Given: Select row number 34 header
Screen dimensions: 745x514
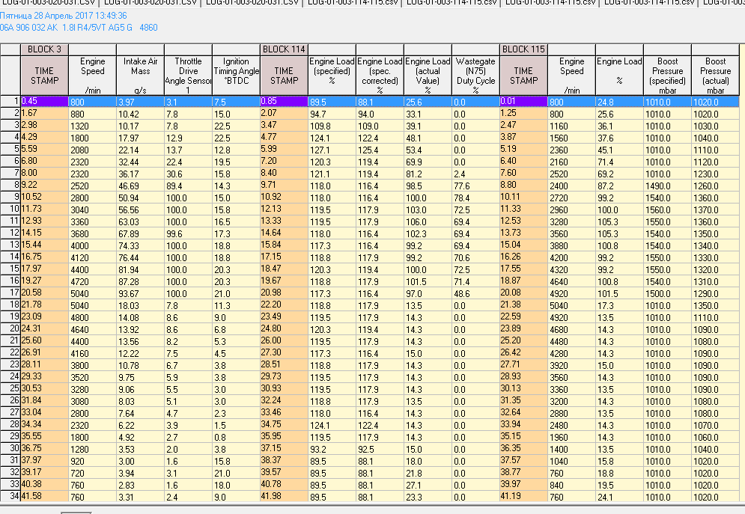Looking at the screenshot, I should pos(10,497).
